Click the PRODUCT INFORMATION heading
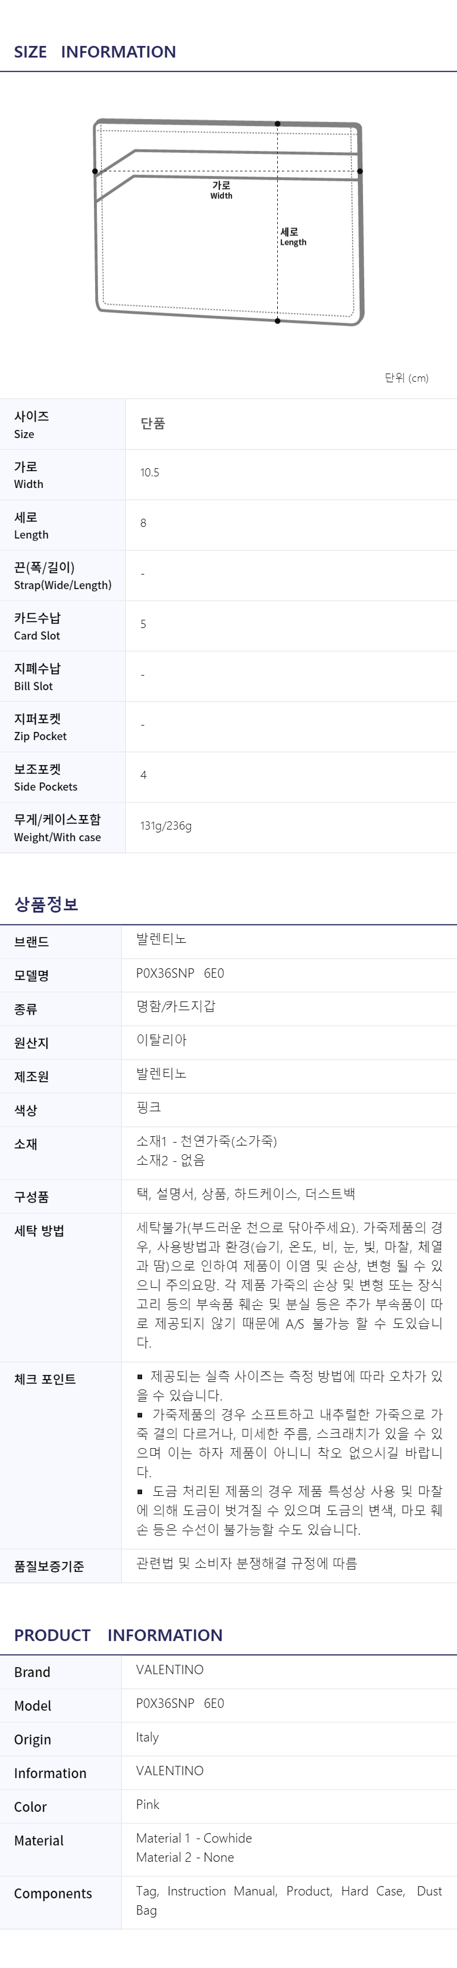The image size is (457, 1968). click(118, 1635)
